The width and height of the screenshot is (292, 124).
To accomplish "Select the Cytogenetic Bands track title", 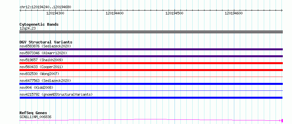I will click(x=39, y=24).
